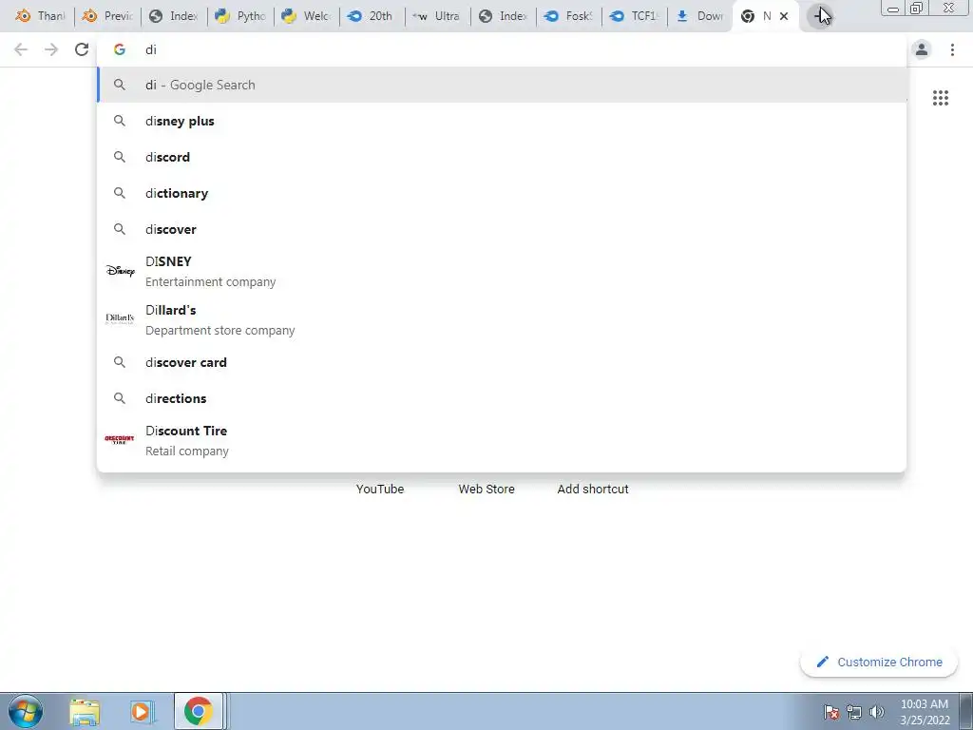
Task: Click the Show desktop strip on taskbar
Action: pyautogui.click(x=966, y=711)
